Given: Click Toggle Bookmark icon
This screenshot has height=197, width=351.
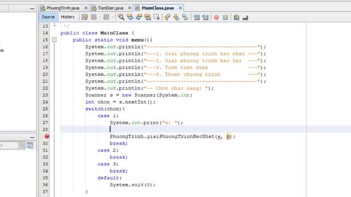Looking at the screenshot, I should pos(185,17).
